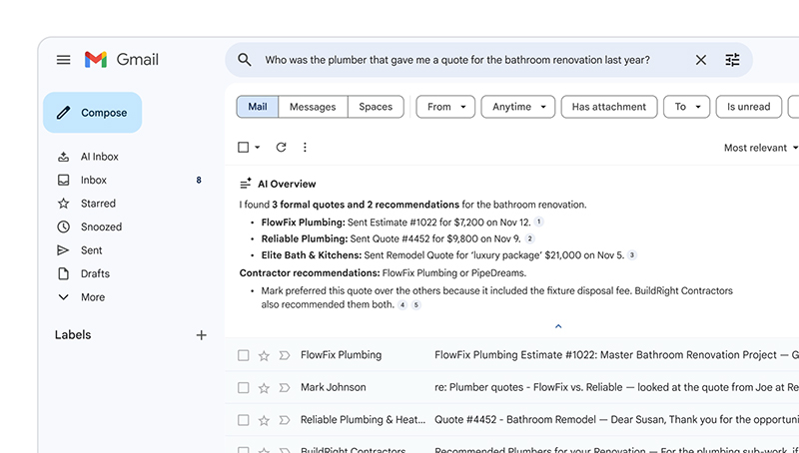Screen dimensions: 799x453
Task: Select the Mail tab
Action: click(258, 107)
